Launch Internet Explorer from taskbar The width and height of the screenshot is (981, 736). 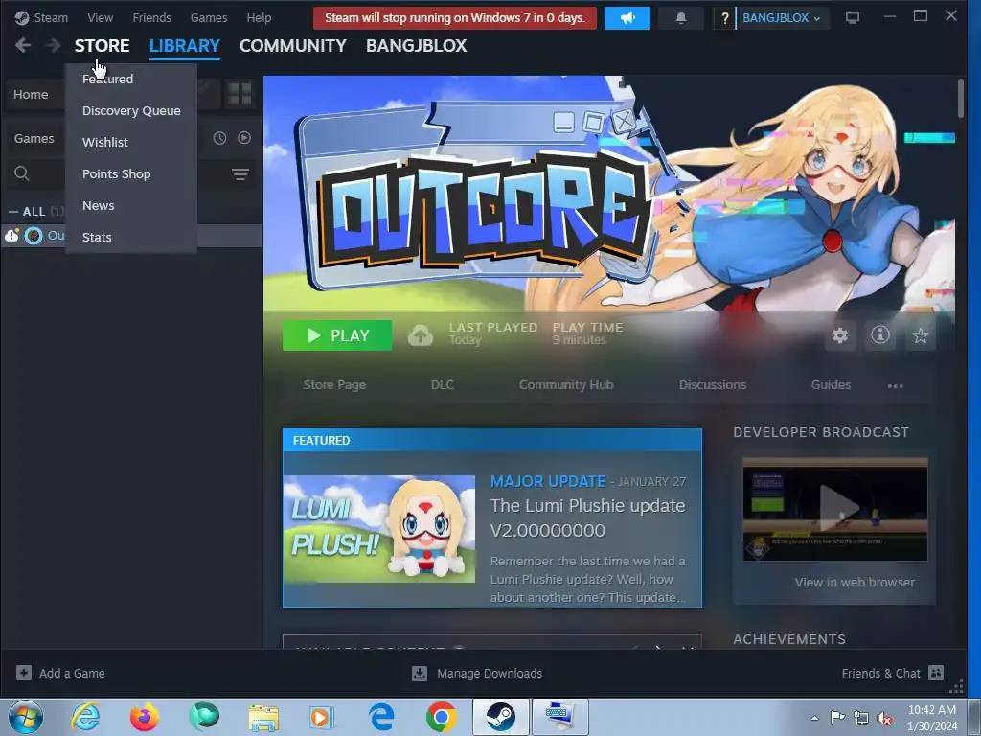(x=85, y=717)
